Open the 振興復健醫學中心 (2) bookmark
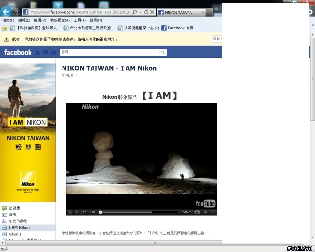Viewport: 315px width, 252px height. tap(138, 28)
